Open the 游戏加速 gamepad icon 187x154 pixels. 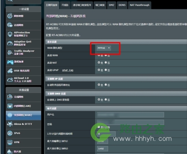[x=10, y=62]
